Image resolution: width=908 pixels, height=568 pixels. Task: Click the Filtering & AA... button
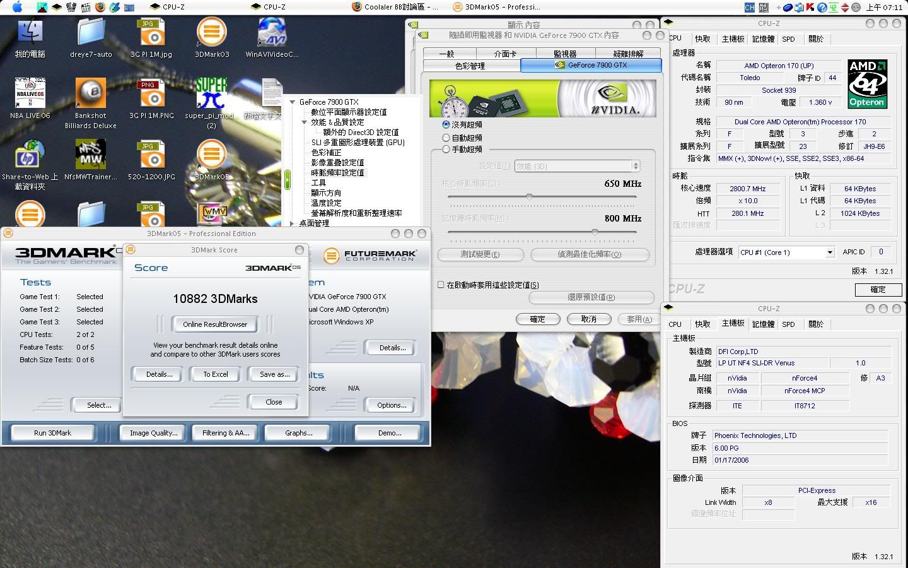point(226,433)
